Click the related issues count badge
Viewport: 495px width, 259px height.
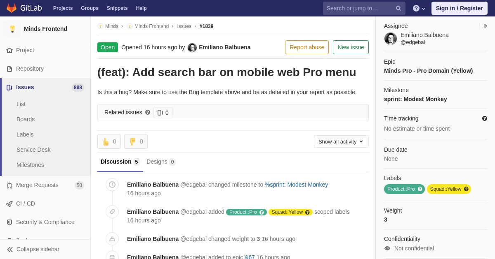point(163,113)
